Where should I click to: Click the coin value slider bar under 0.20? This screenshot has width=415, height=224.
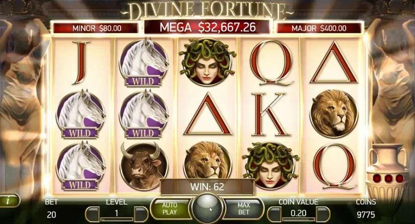pos(299,219)
